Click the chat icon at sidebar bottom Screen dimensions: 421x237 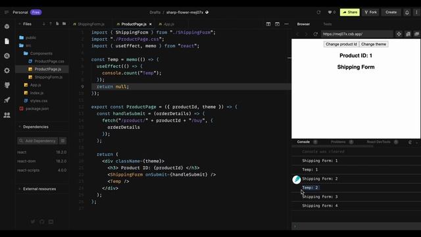pos(51,222)
